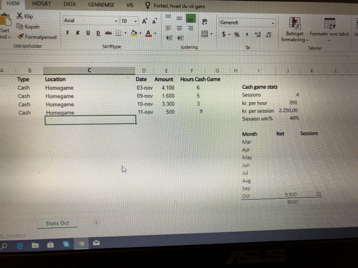Click the Session win% value 46%
Image resolution: width=358 pixels, height=268 pixels.
click(x=294, y=118)
